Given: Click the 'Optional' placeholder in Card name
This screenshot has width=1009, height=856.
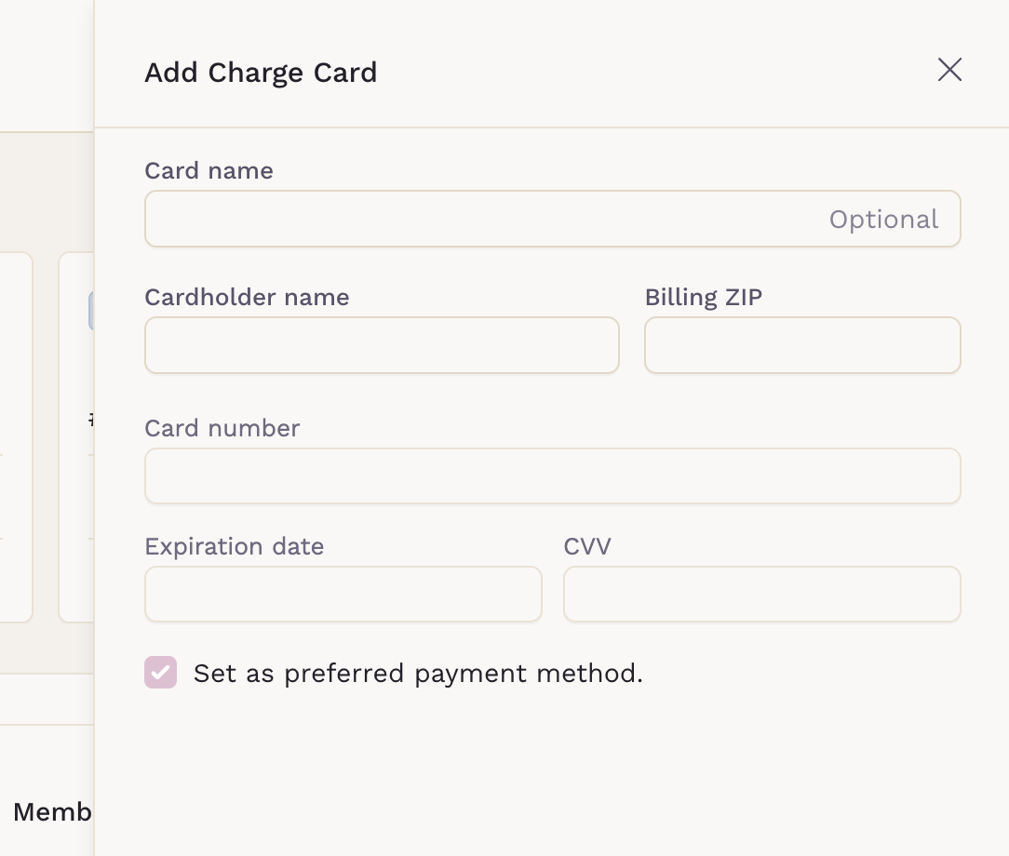Looking at the screenshot, I should 883,220.
